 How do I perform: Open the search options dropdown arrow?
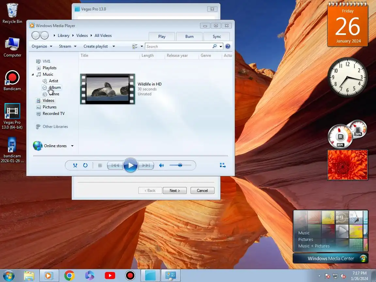(x=221, y=47)
